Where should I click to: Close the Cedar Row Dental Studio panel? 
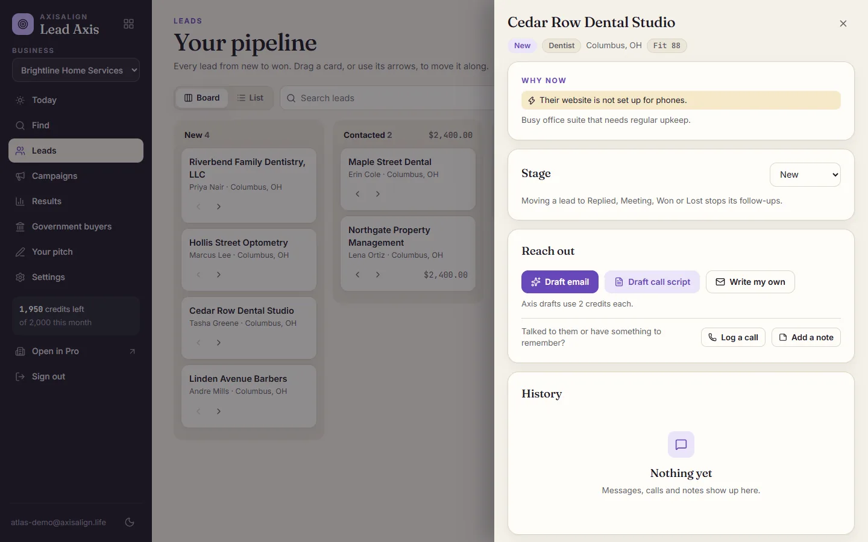point(843,23)
